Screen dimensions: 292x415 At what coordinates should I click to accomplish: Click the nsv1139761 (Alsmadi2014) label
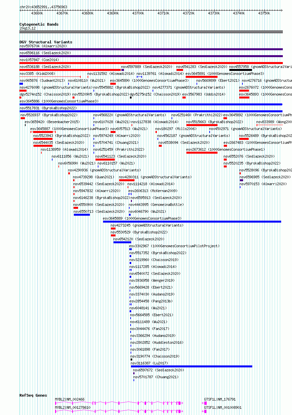pos(160,74)
